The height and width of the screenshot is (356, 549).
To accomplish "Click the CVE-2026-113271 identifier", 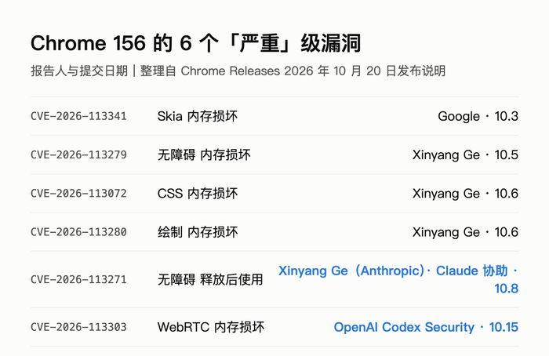I will [78, 279].
